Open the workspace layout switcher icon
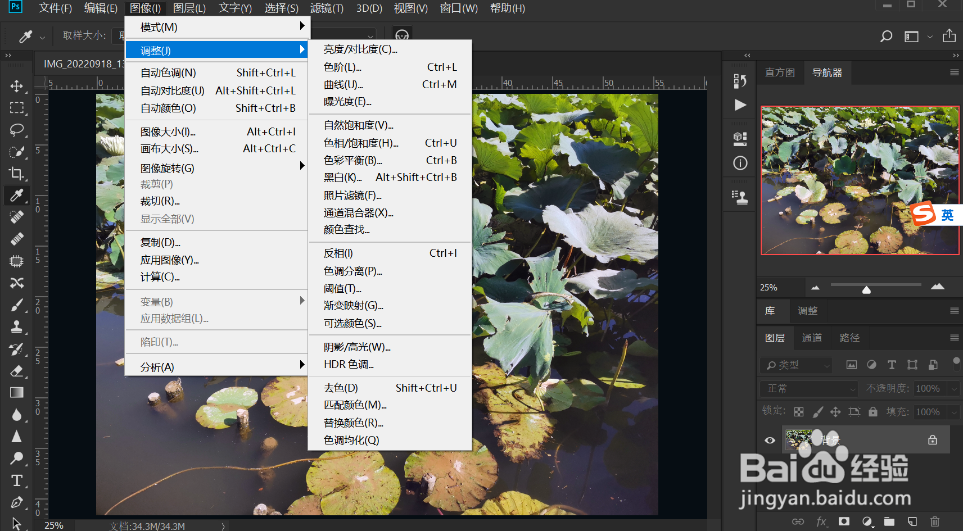This screenshot has height=531, width=963. 911,37
